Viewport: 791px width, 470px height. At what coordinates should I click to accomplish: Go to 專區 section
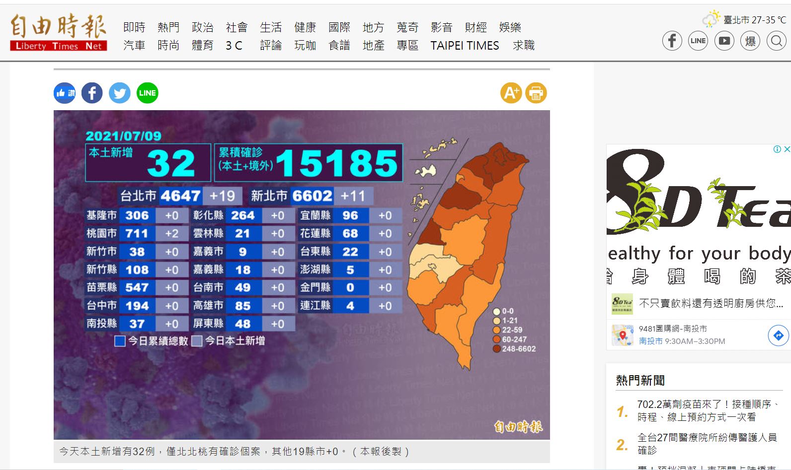click(407, 46)
